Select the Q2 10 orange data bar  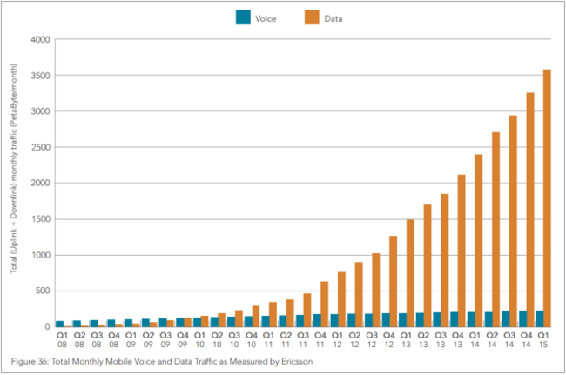click(x=221, y=320)
